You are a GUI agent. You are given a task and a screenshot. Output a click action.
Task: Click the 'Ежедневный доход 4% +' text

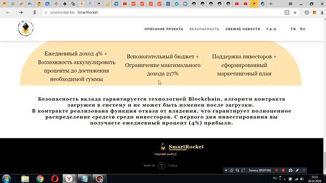coord(76,53)
